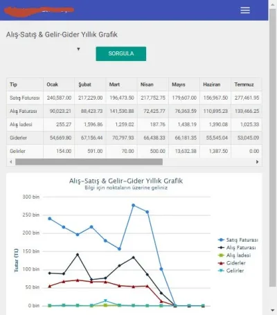Screen dimensions: 277x315
Task: Click the Tutar (TL) axis label
Action: [x=16, y=260]
